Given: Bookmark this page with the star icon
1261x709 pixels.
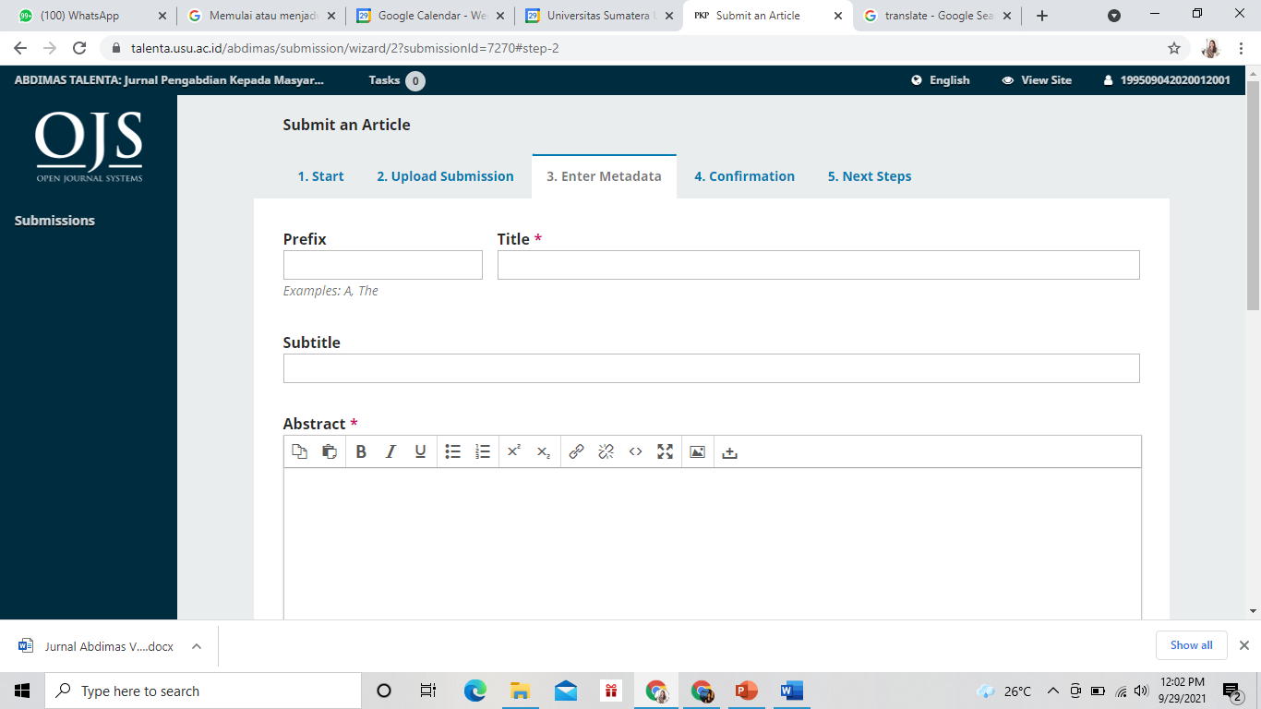Looking at the screenshot, I should coord(1174,48).
